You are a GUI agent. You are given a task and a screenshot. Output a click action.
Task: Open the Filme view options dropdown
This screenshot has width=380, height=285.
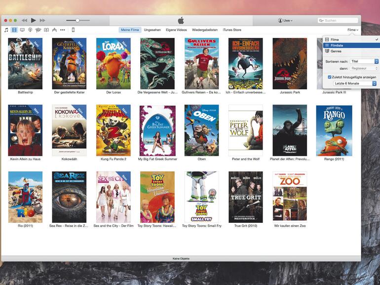pos(353,30)
